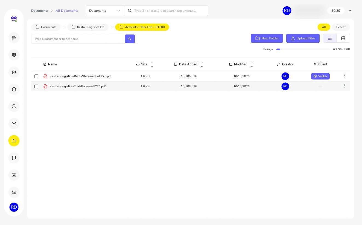Select the Bank Statements PDF checkbox
Image resolution: width=362 pixels, height=225 pixels.
click(x=36, y=76)
